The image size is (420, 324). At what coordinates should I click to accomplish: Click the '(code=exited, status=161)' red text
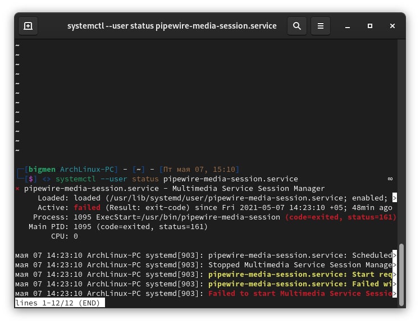[340, 217]
